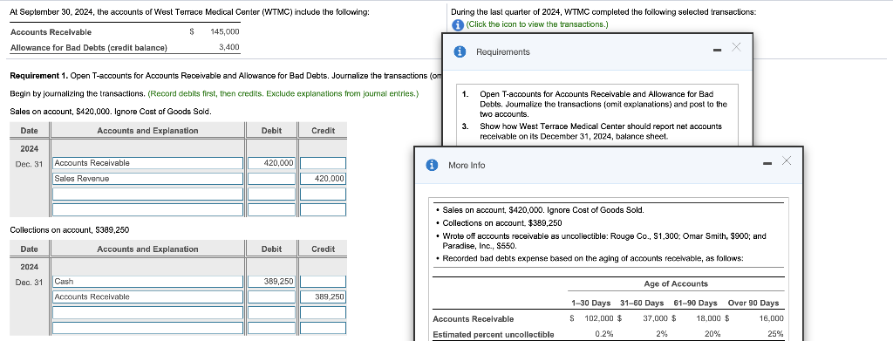
Task: Click empty debit field on Sales Revenue row
Action: (271, 179)
